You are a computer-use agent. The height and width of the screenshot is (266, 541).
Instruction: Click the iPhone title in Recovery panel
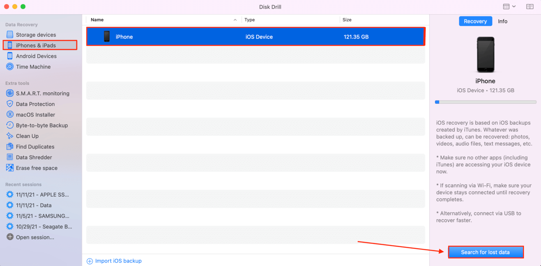(x=486, y=81)
